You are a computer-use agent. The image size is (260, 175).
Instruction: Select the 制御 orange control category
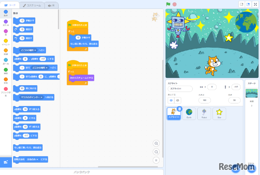pyautogui.click(x=6, y=50)
